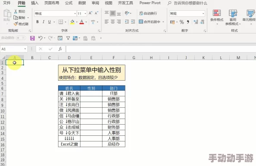Click the Insert Function fx button
The height and width of the screenshot is (166, 256).
pos(60,49)
